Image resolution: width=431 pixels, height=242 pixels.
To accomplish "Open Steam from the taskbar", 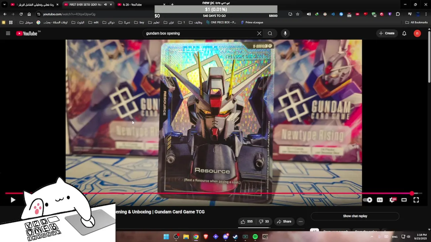I will [235, 237].
